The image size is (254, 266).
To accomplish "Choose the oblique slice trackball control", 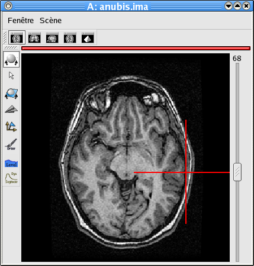I will tap(11, 94).
